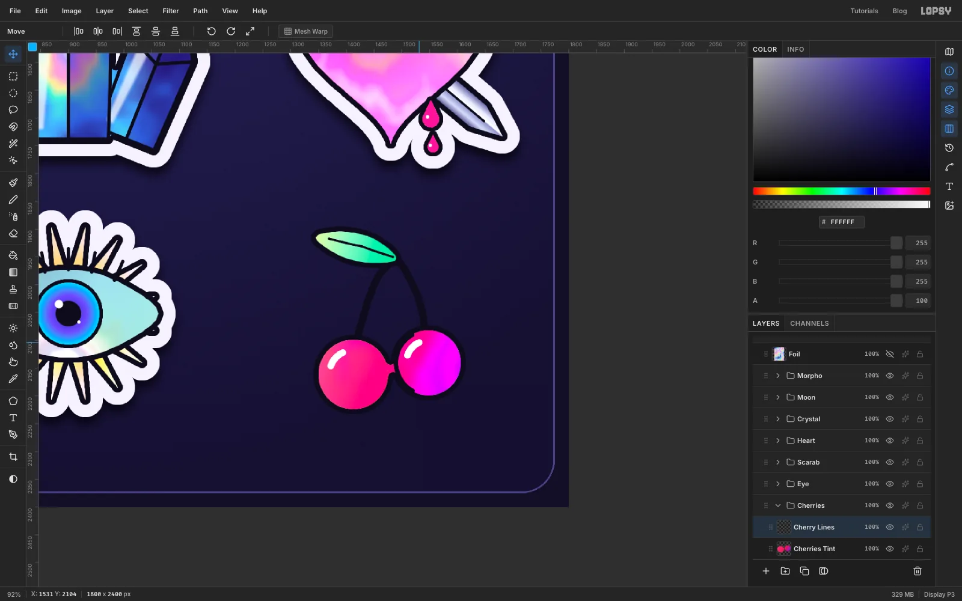Image resolution: width=962 pixels, height=601 pixels.
Task: Collapse the Cherries layer group
Action: pos(778,505)
